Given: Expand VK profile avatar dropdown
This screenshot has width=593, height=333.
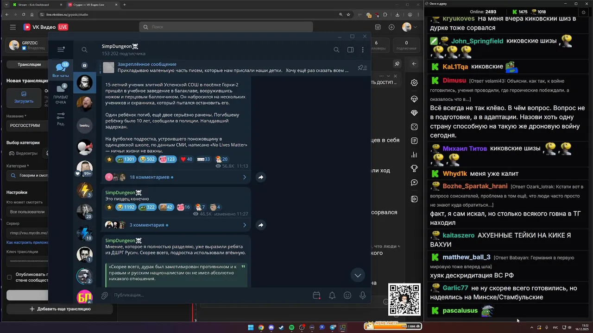Looking at the screenshot, I should click(409, 27).
